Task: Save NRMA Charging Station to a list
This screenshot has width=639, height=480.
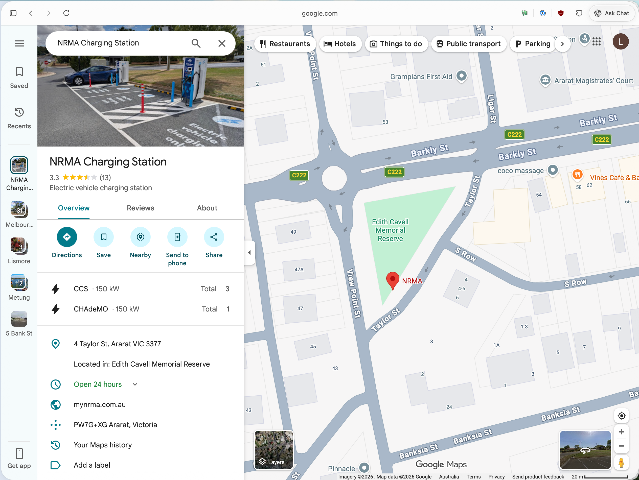Action: point(103,243)
